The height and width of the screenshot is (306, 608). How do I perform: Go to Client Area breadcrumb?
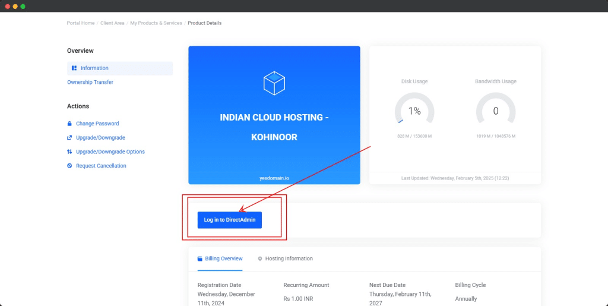coord(112,23)
